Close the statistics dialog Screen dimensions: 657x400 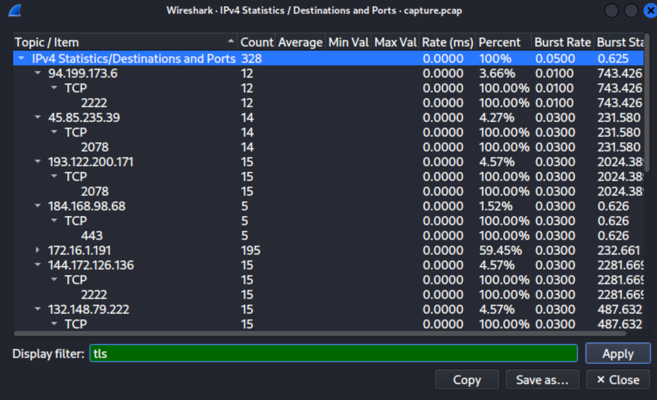click(x=618, y=380)
